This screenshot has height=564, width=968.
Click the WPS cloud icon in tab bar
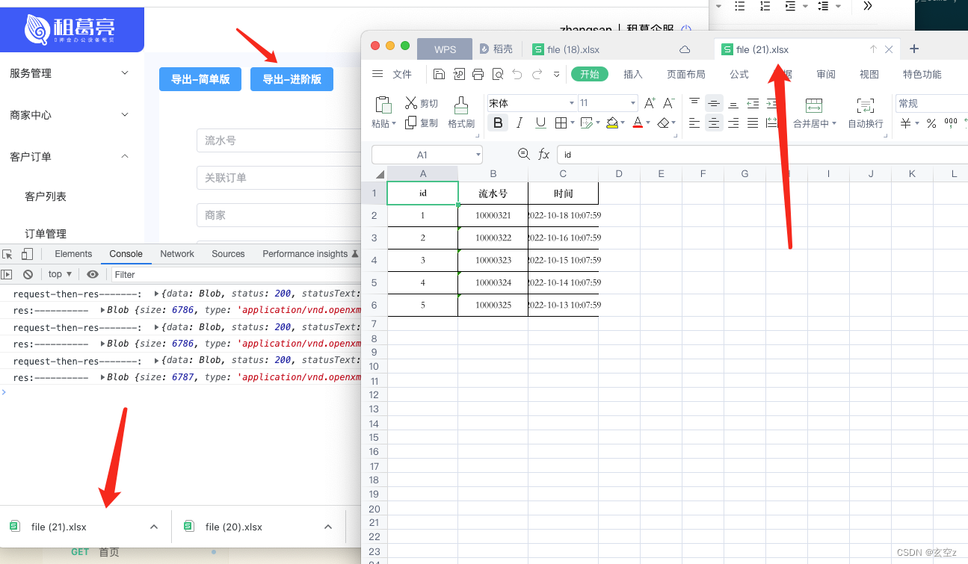tap(685, 49)
